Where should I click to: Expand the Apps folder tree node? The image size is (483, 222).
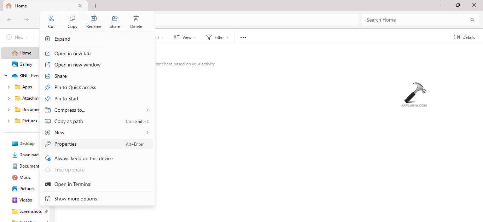8,87
